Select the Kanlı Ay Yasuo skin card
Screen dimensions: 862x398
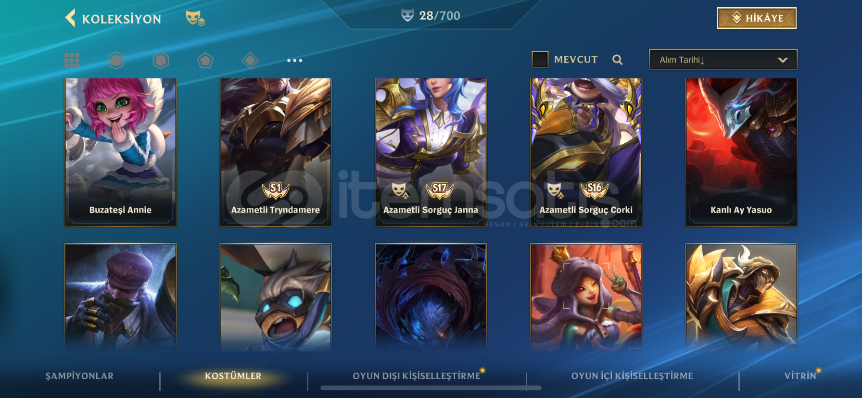click(741, 152)
